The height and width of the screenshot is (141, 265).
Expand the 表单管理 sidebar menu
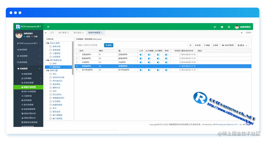pos(28,62)
